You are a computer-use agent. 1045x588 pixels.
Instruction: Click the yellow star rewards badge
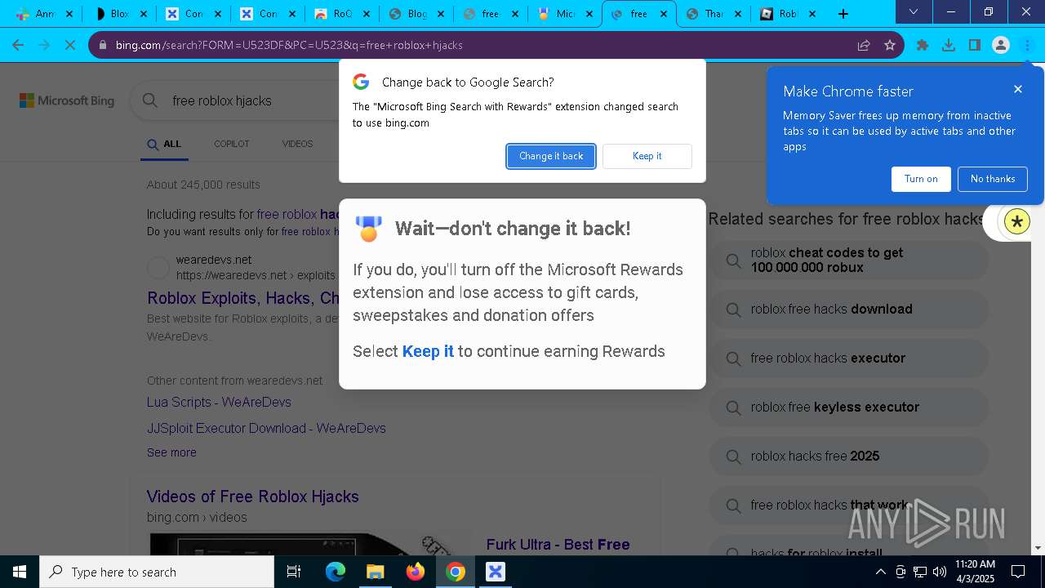pyautogui.click(x=1016, y=221)
